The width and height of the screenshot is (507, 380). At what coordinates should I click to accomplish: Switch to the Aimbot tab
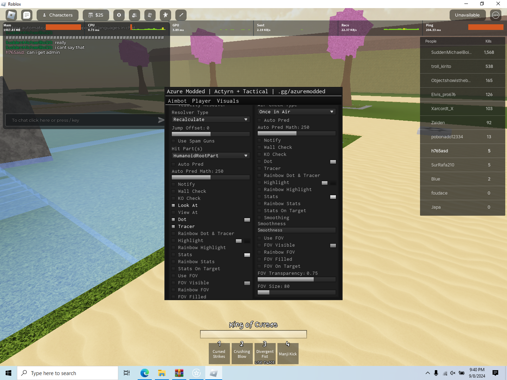click(177, 101)
